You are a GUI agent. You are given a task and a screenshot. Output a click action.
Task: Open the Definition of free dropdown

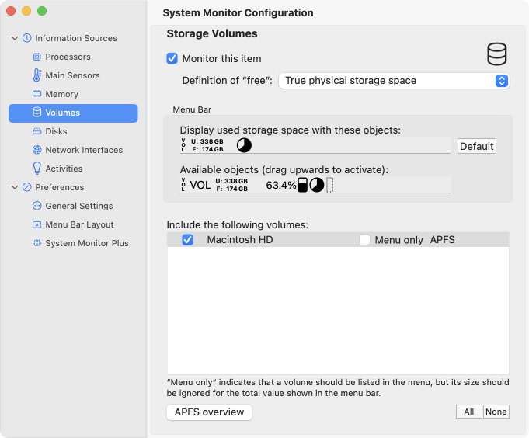pyautogui.click(x=394, y=81)
